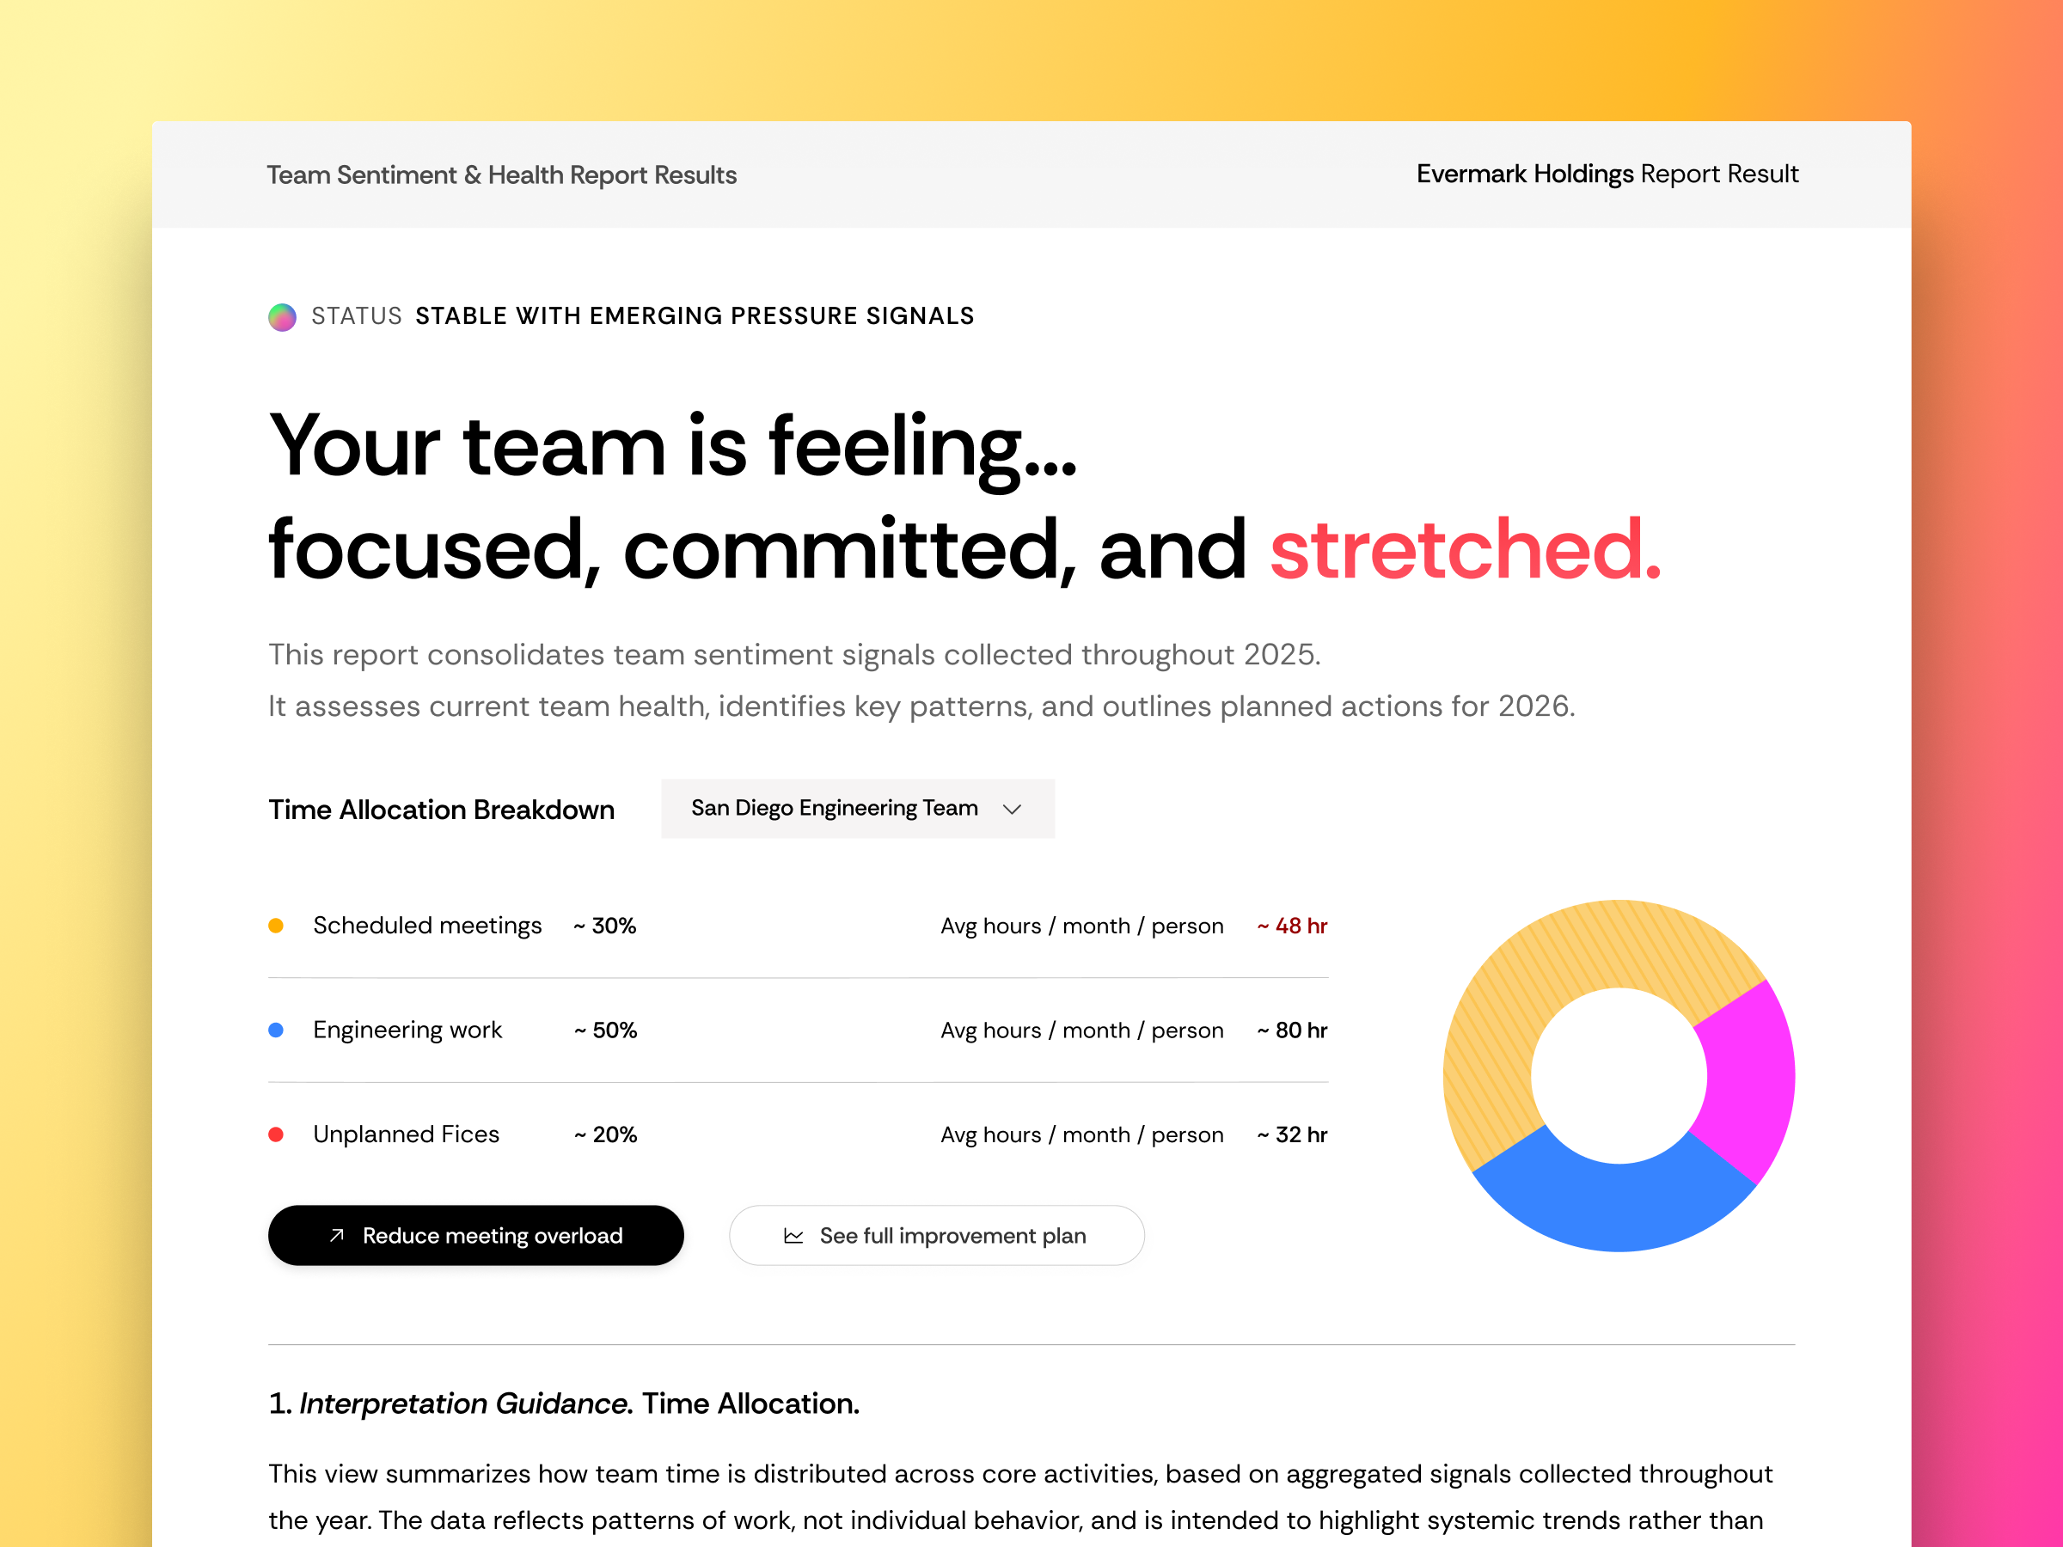Viewport: 2063px width, 1547px height.
Task: Collapse the team dropdown arrow
Action: pyautogui.click(x=1013, y=810)
